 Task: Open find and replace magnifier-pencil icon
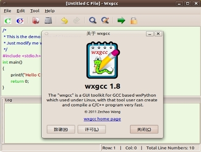(x=105, y=20)
